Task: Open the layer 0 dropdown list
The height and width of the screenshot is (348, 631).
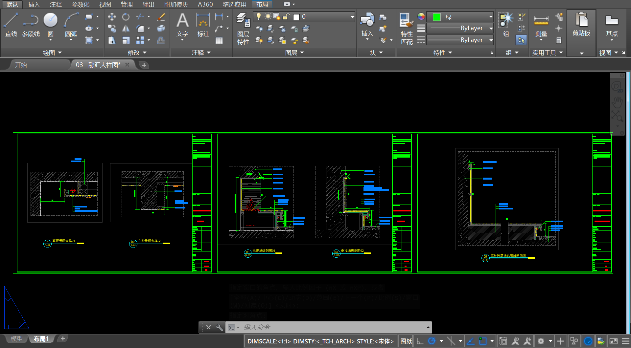Action: [352, 17]
